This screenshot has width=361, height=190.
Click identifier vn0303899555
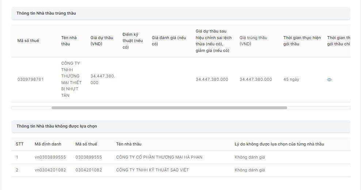point(50,157)
